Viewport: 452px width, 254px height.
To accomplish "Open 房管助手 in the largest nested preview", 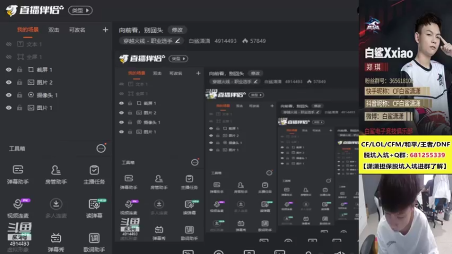I will point(159,181).
